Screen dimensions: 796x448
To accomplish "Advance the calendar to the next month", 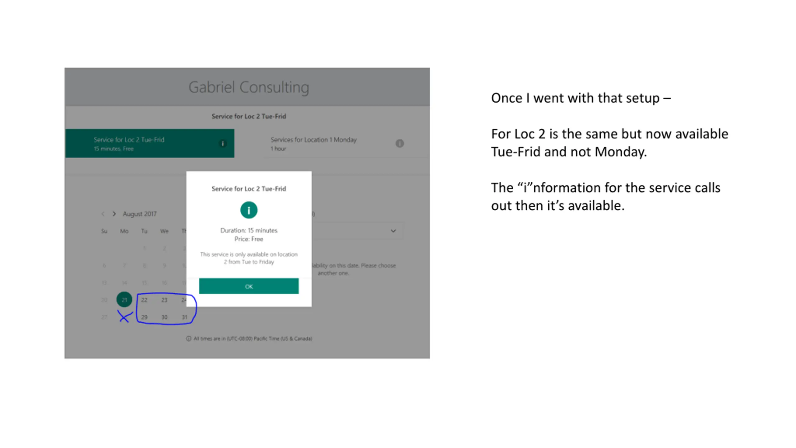I will click(114, 214).
